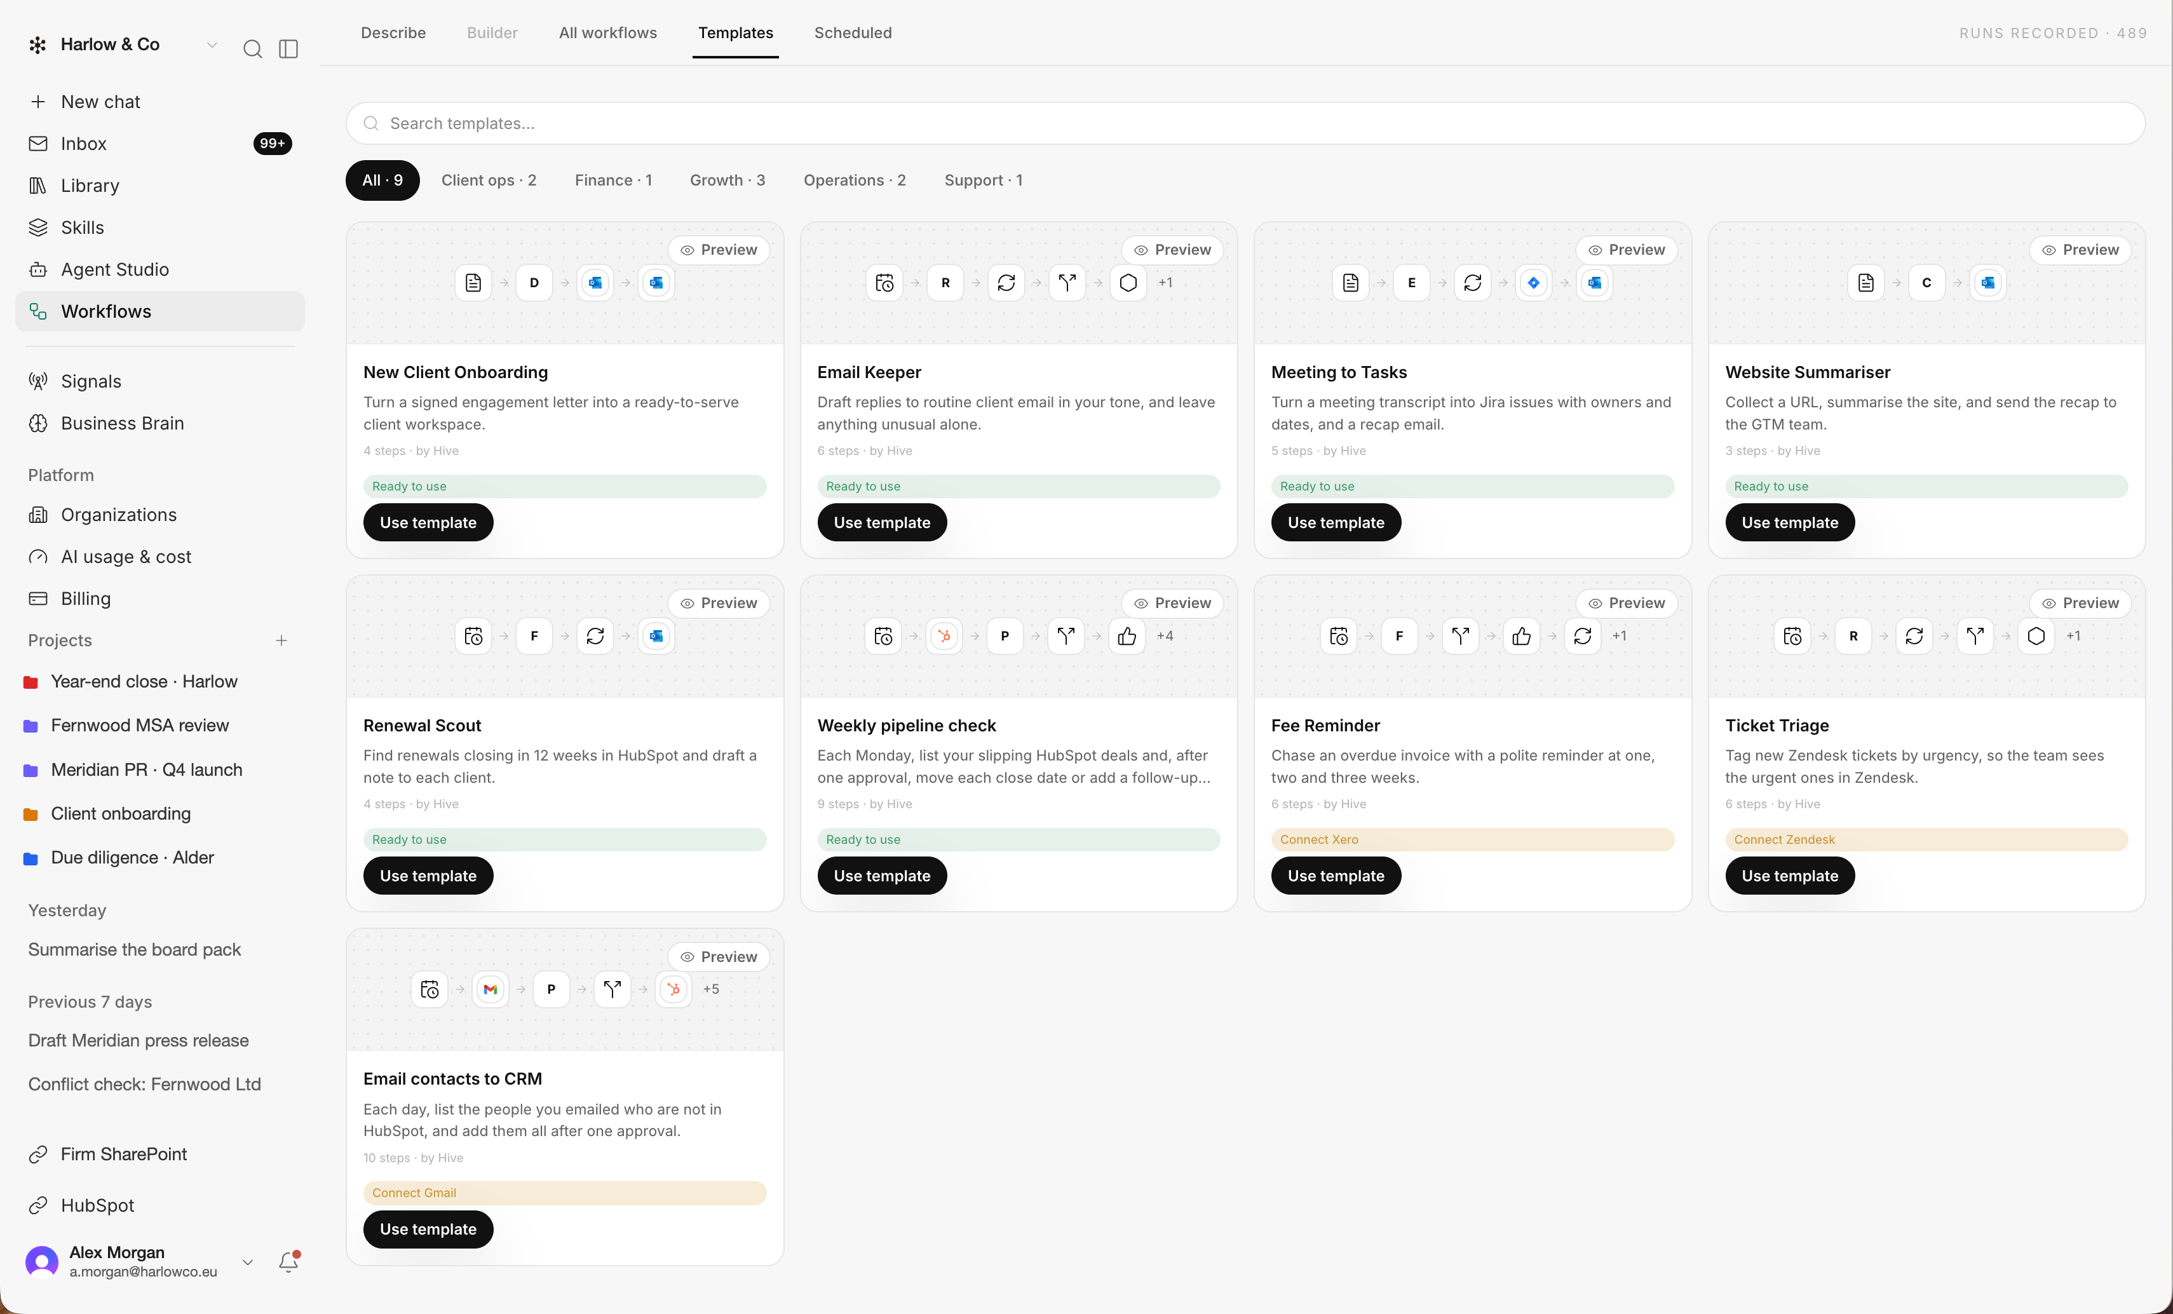
Task: Preview the Weekly pipeline check template
Action: coord(1172,603)
